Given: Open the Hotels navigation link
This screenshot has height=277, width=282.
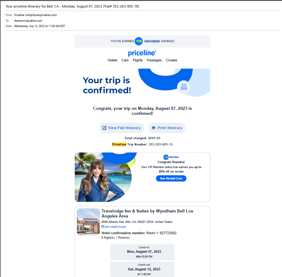Looking at the screenshot, I should [112, 60].
